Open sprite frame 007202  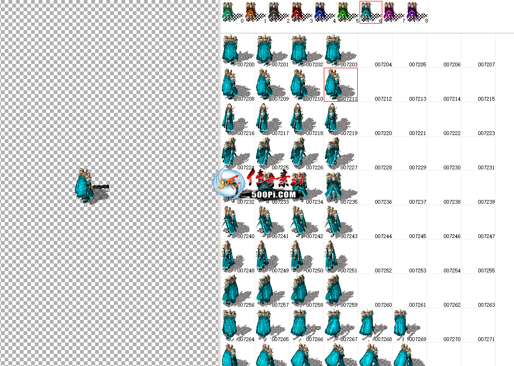[x=306, y=51]
